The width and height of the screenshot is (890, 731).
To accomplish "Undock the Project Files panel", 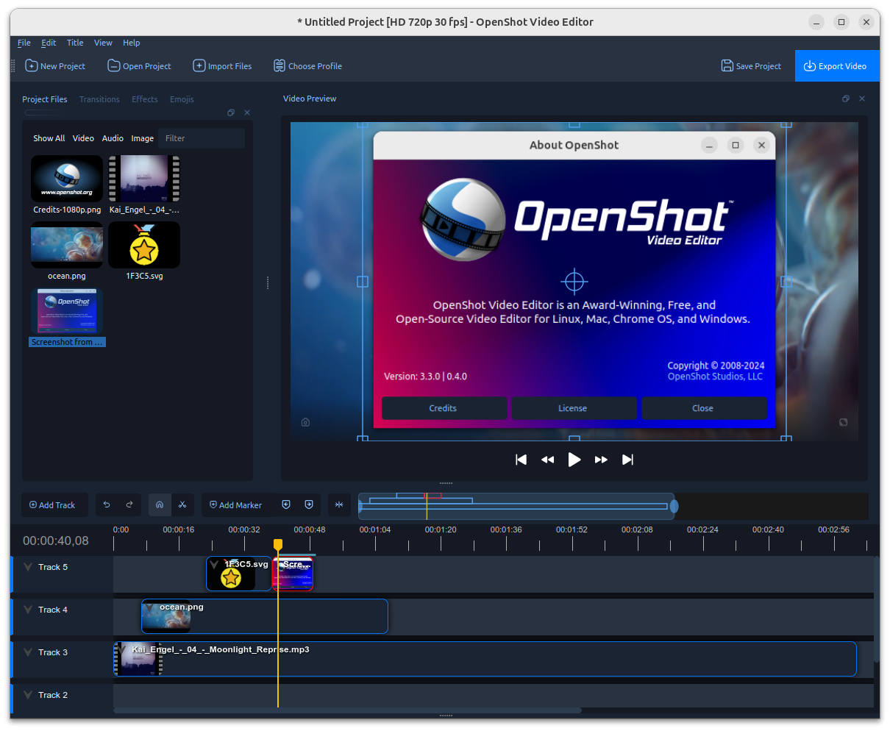I will click(x=230, y=112).
